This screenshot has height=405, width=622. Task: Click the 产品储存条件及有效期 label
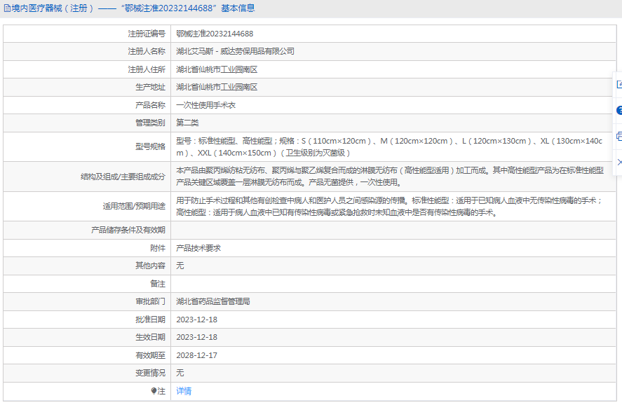tap(128, 231)
